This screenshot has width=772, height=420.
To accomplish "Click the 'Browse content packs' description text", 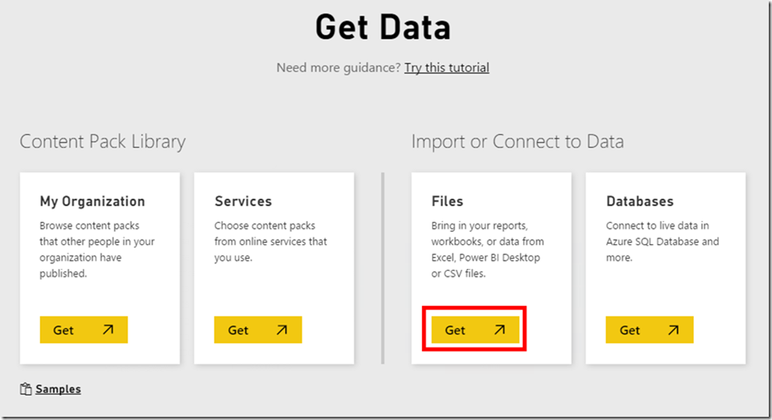I will click(97, 249).
